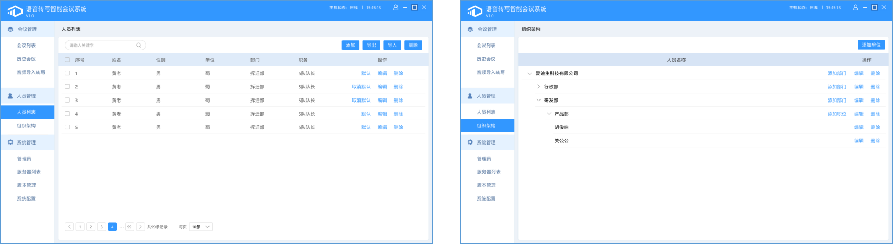The width and height of the screenshot is (893, 244).
Task: Expand the 行政部 tree node
Action: [x=538, y=87]
